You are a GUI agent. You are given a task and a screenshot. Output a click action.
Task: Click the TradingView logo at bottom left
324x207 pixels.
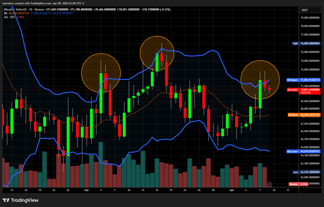[21, 200]
